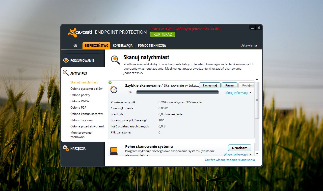Open Osłona WWW
This screenshot has height=191, width=323.
(80, 101)
